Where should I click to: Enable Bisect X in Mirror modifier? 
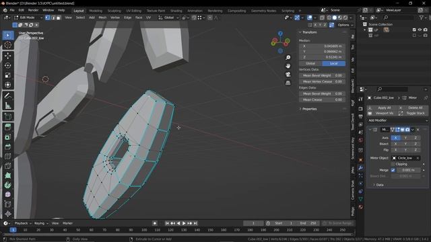pyautogui.click(x=395, y=144)
